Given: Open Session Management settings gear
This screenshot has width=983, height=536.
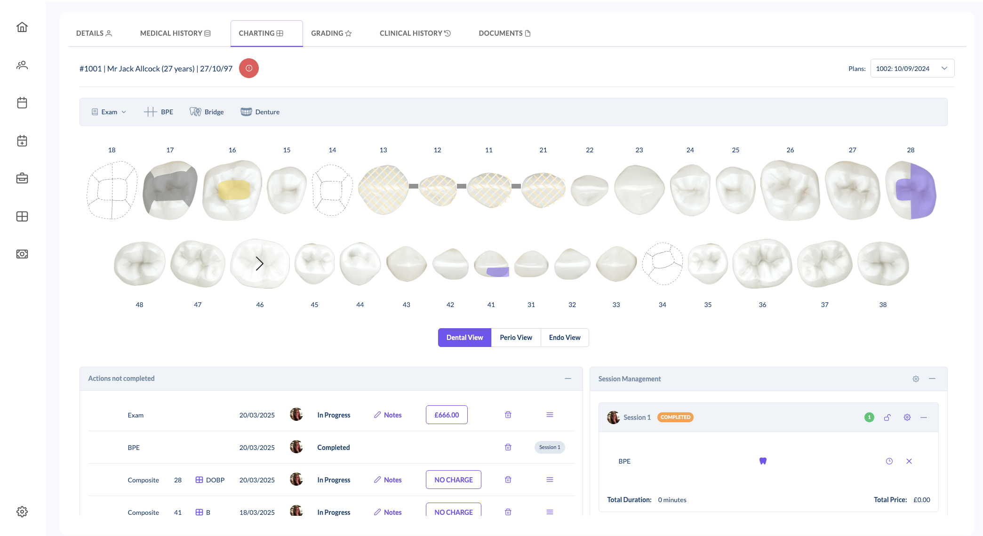Looking at the screenshot, I should (x=916, y=378).
